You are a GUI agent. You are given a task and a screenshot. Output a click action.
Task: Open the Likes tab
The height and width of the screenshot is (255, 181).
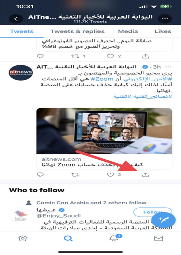pyautogui.click(x=163, y=31)
